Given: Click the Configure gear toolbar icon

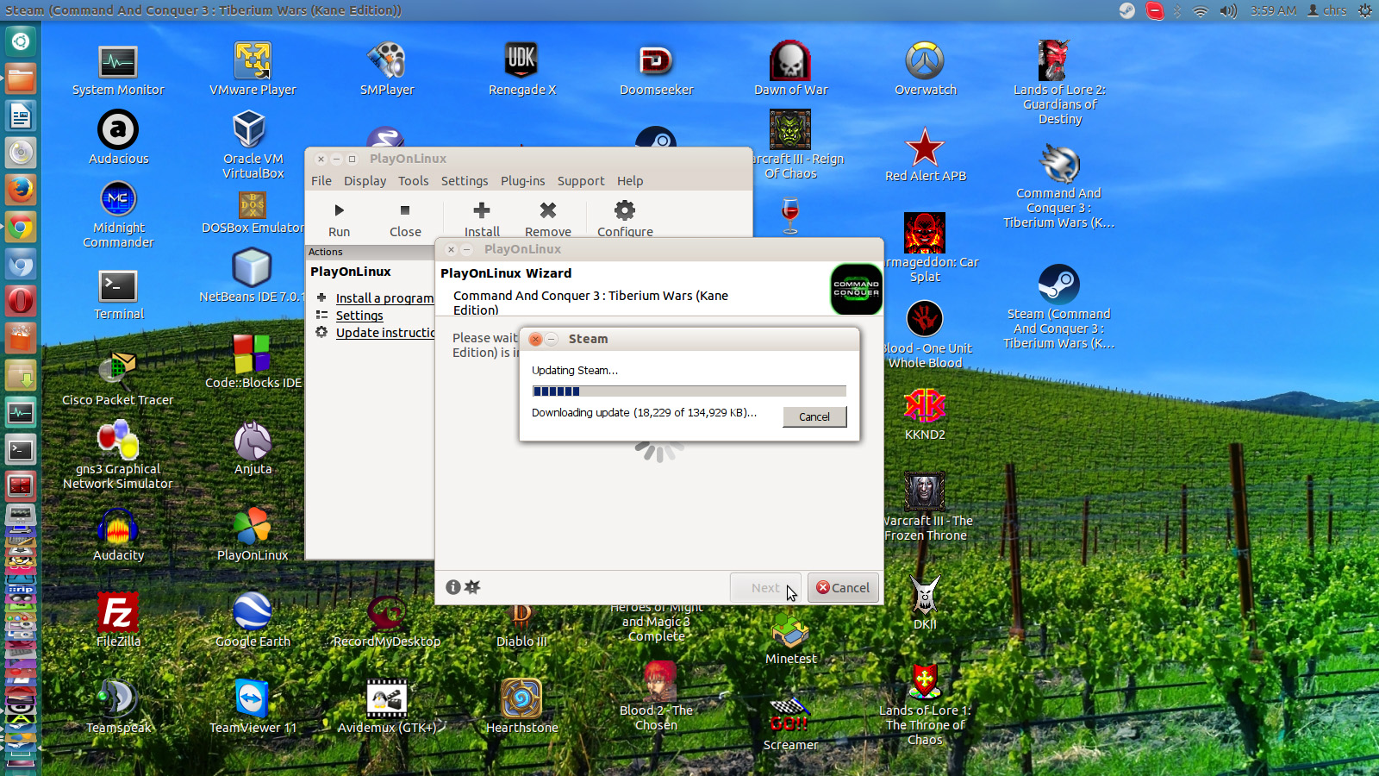Looking at the screenshot, I should pyautogui.click(x=625, y=210).
